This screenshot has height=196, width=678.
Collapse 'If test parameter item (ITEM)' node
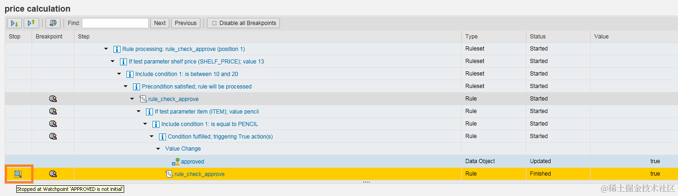(x=139, y=111)
